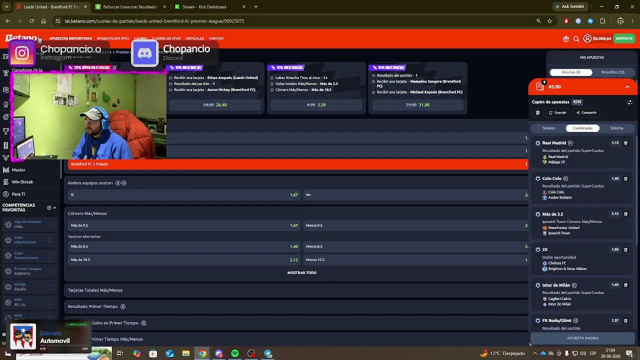The height and width of the screenshot is (360, 640).
Task: Select the Simples bet type tab
Action: [x=548, y=128]
